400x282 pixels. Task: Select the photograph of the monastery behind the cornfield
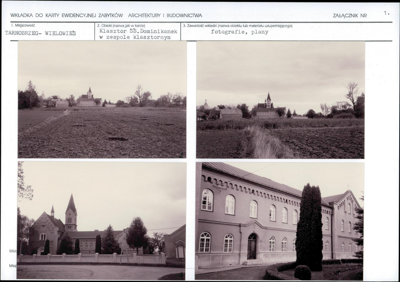point(280,100)
